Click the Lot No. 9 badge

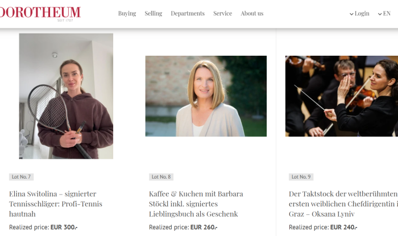point(301,177)
